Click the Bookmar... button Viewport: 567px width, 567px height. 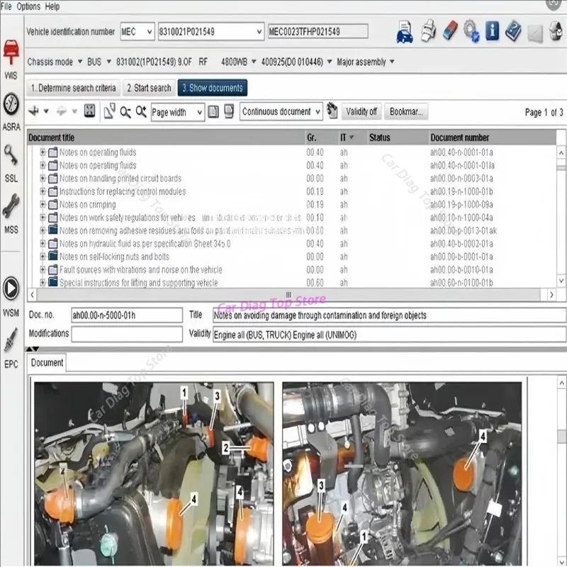pos(406,111)
